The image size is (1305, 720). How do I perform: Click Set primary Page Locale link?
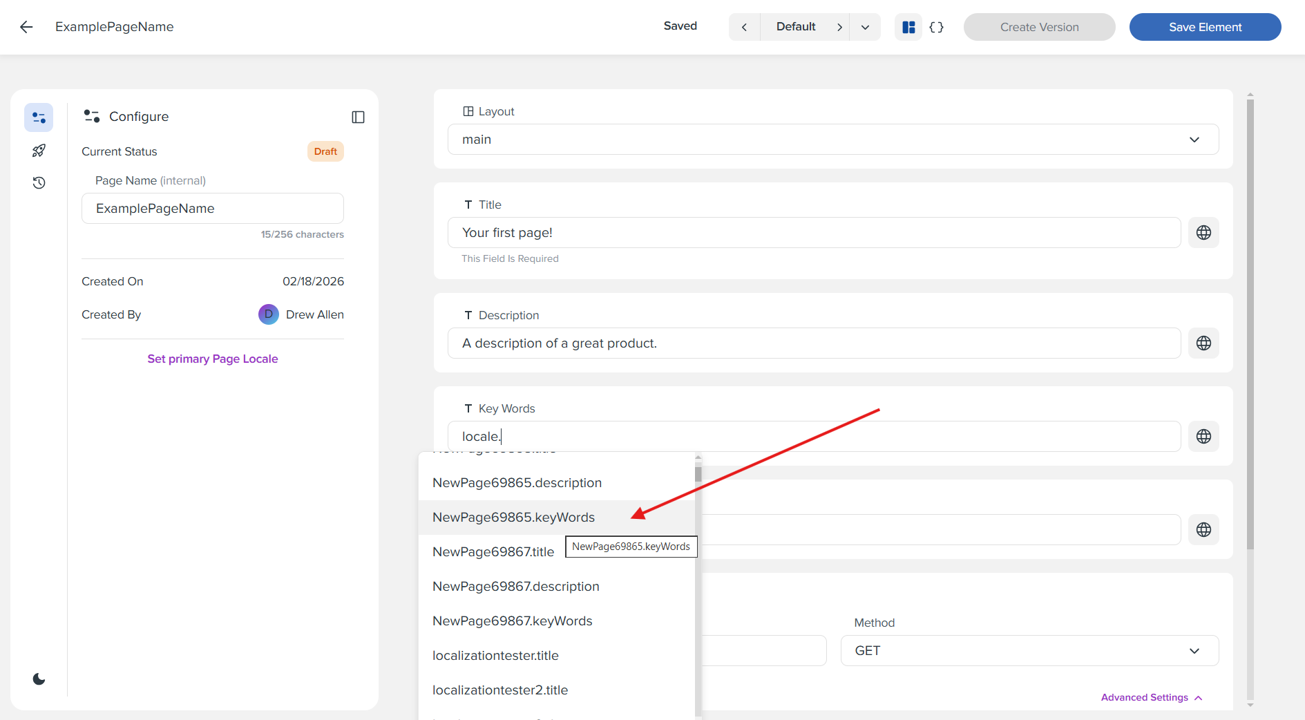(x=212, y=359)
